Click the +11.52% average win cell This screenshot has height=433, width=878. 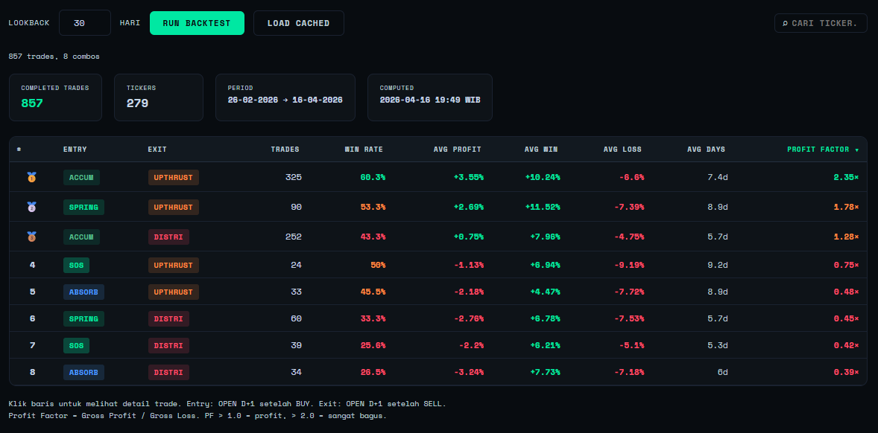(x=543, y=207)
